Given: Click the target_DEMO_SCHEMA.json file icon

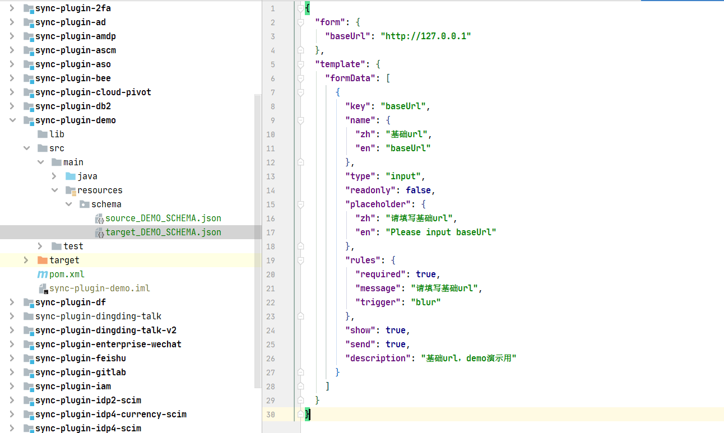Looking at the screenshot, I should pyautogui.click(x=99, y=232).
